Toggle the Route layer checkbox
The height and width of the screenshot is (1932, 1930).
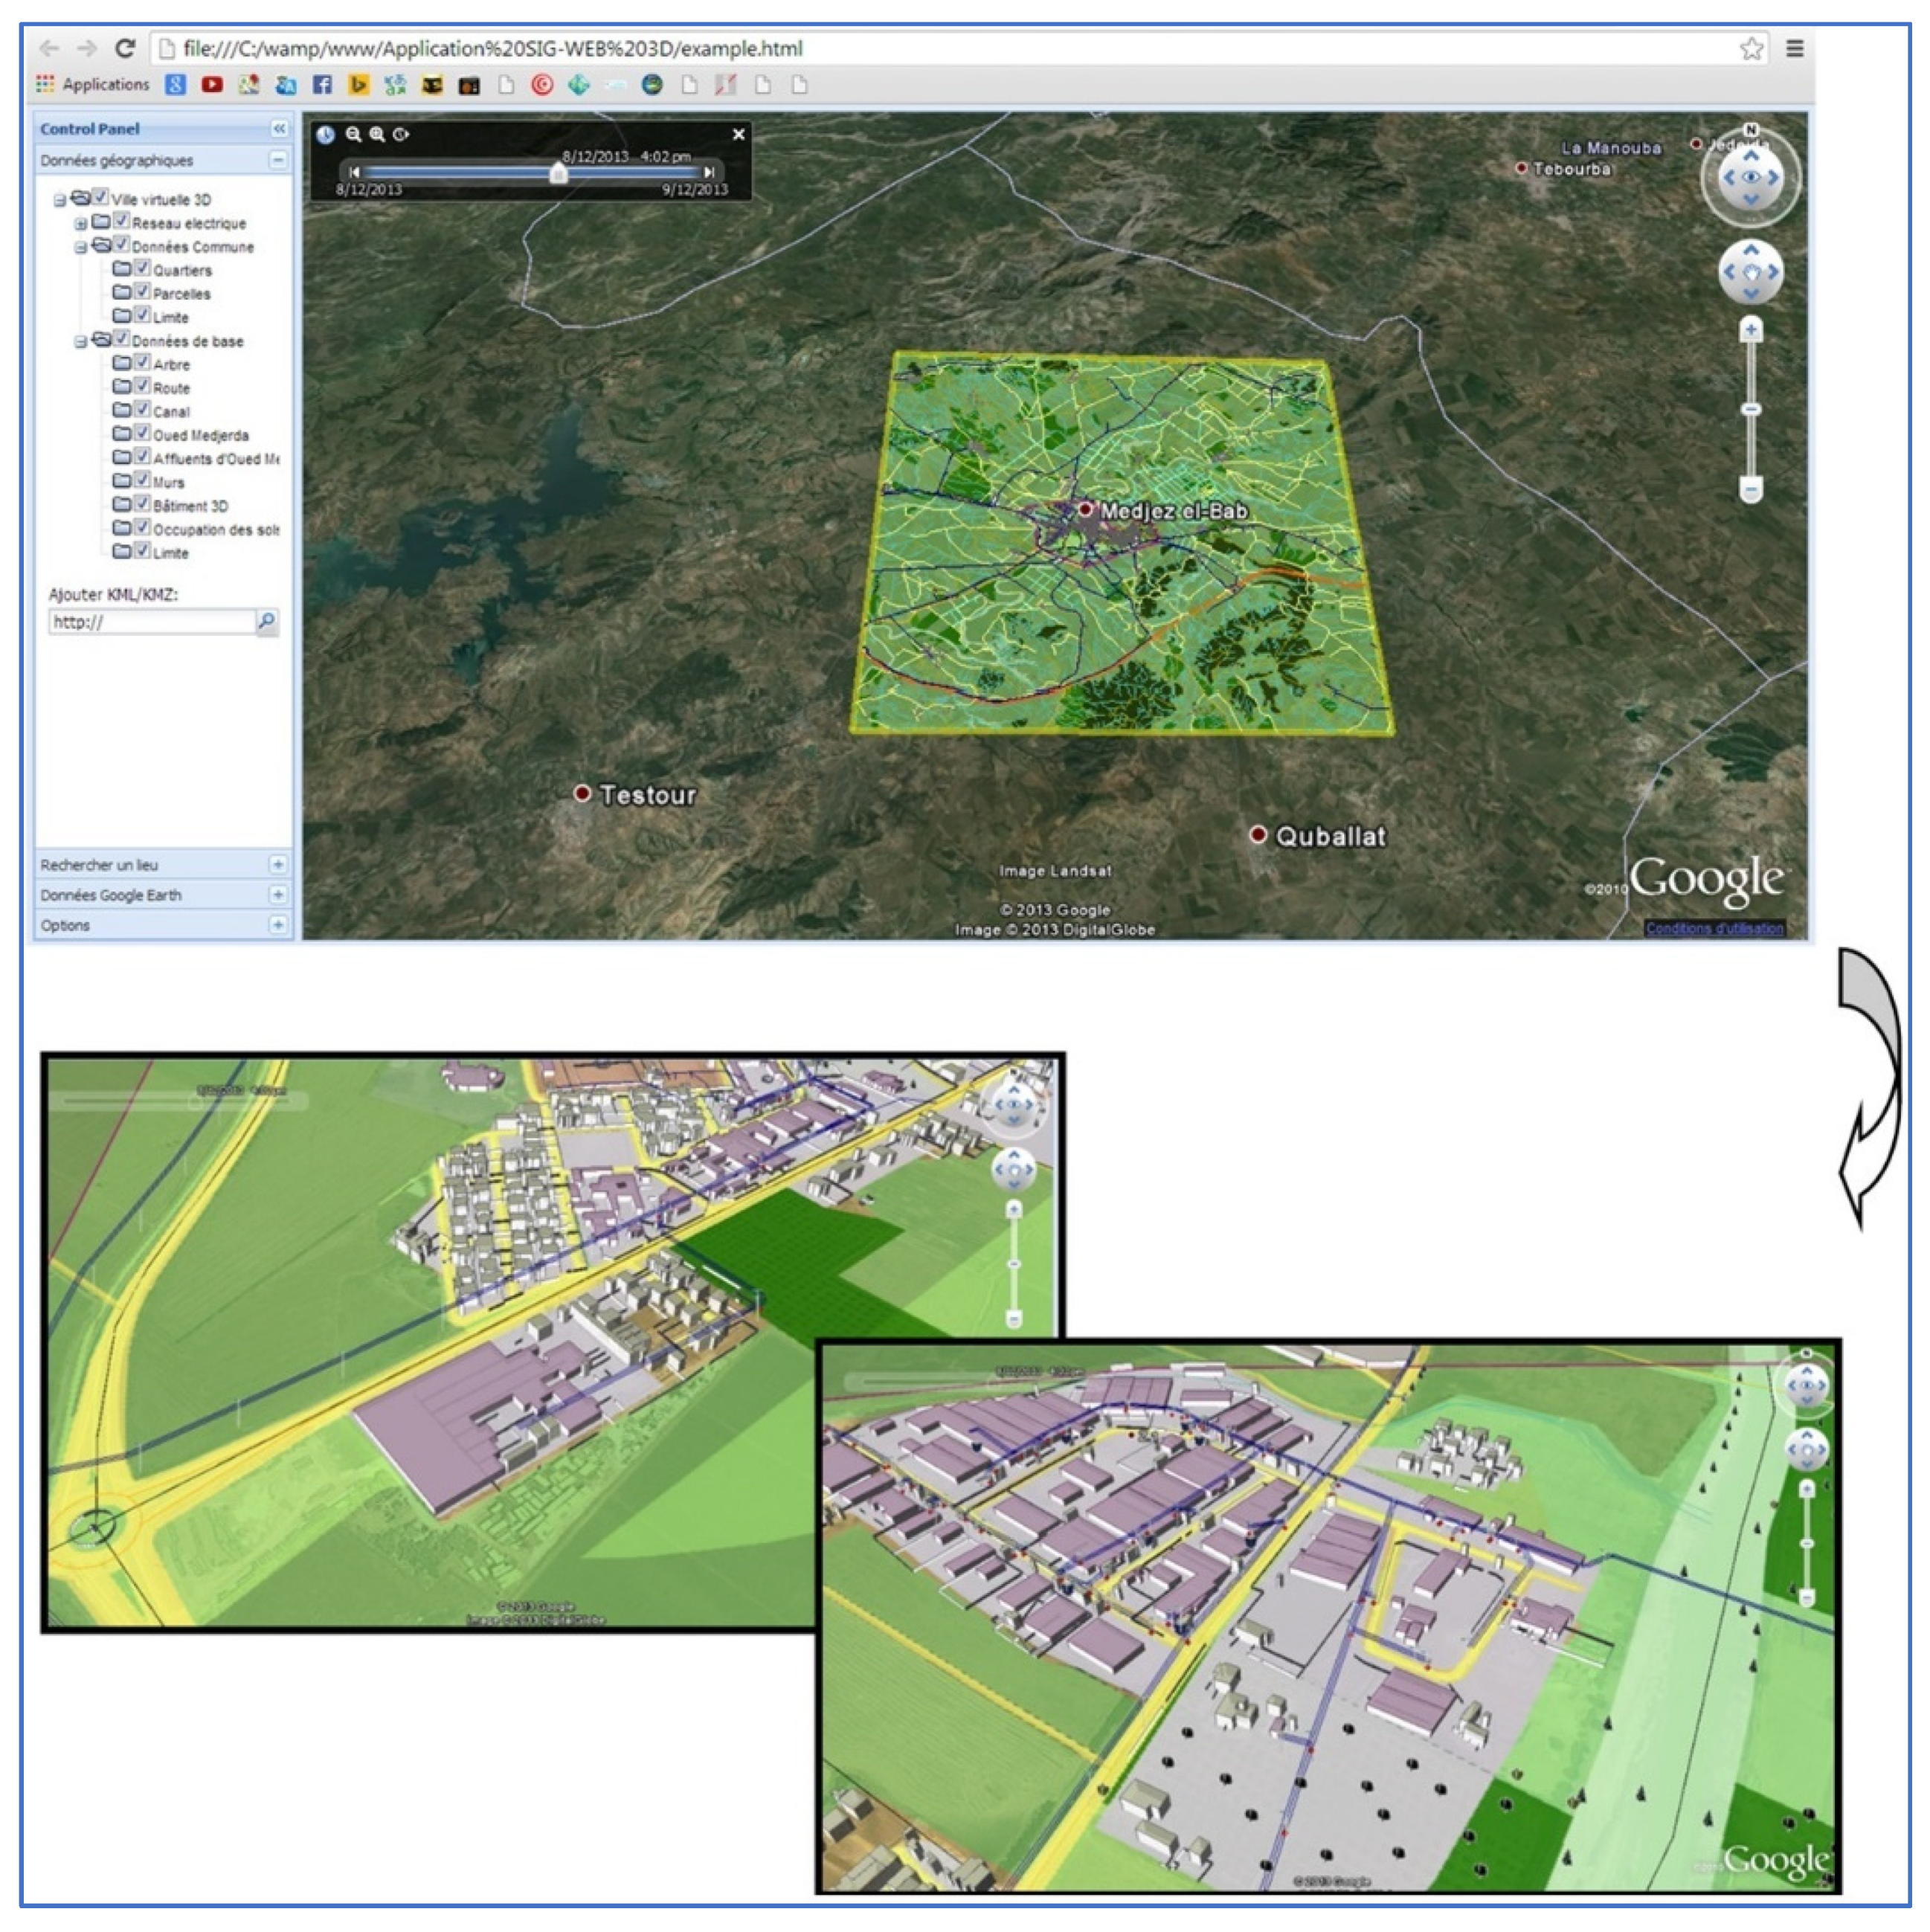[142, 386]
